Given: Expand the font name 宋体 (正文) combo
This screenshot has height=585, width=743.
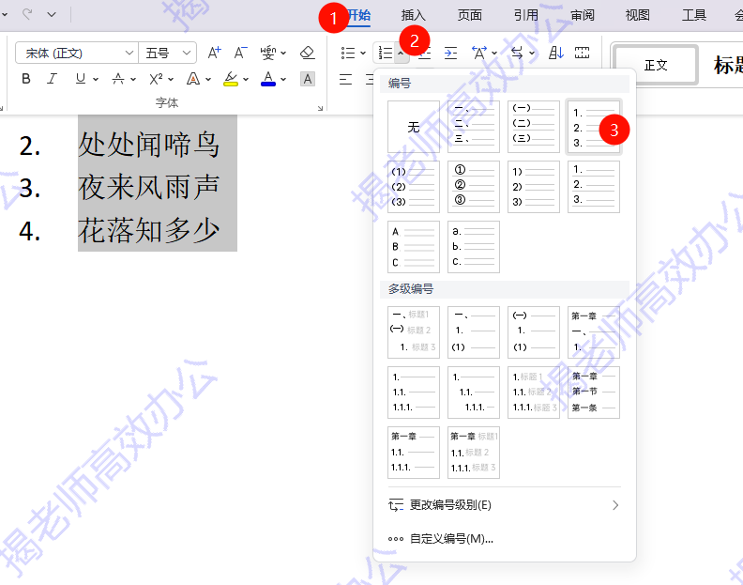Looking at the screenshot, I should 129,53.
